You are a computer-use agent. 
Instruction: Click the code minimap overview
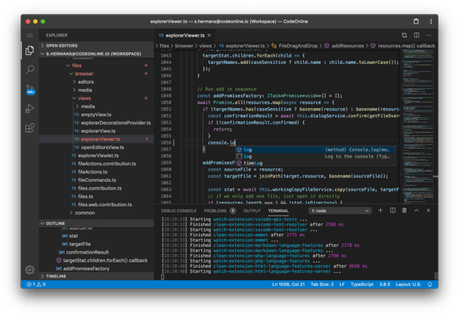tap(418, 126)
